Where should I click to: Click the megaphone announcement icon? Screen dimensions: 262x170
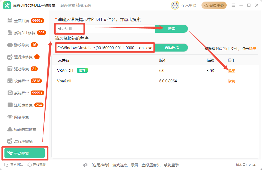tap(86, 165)
